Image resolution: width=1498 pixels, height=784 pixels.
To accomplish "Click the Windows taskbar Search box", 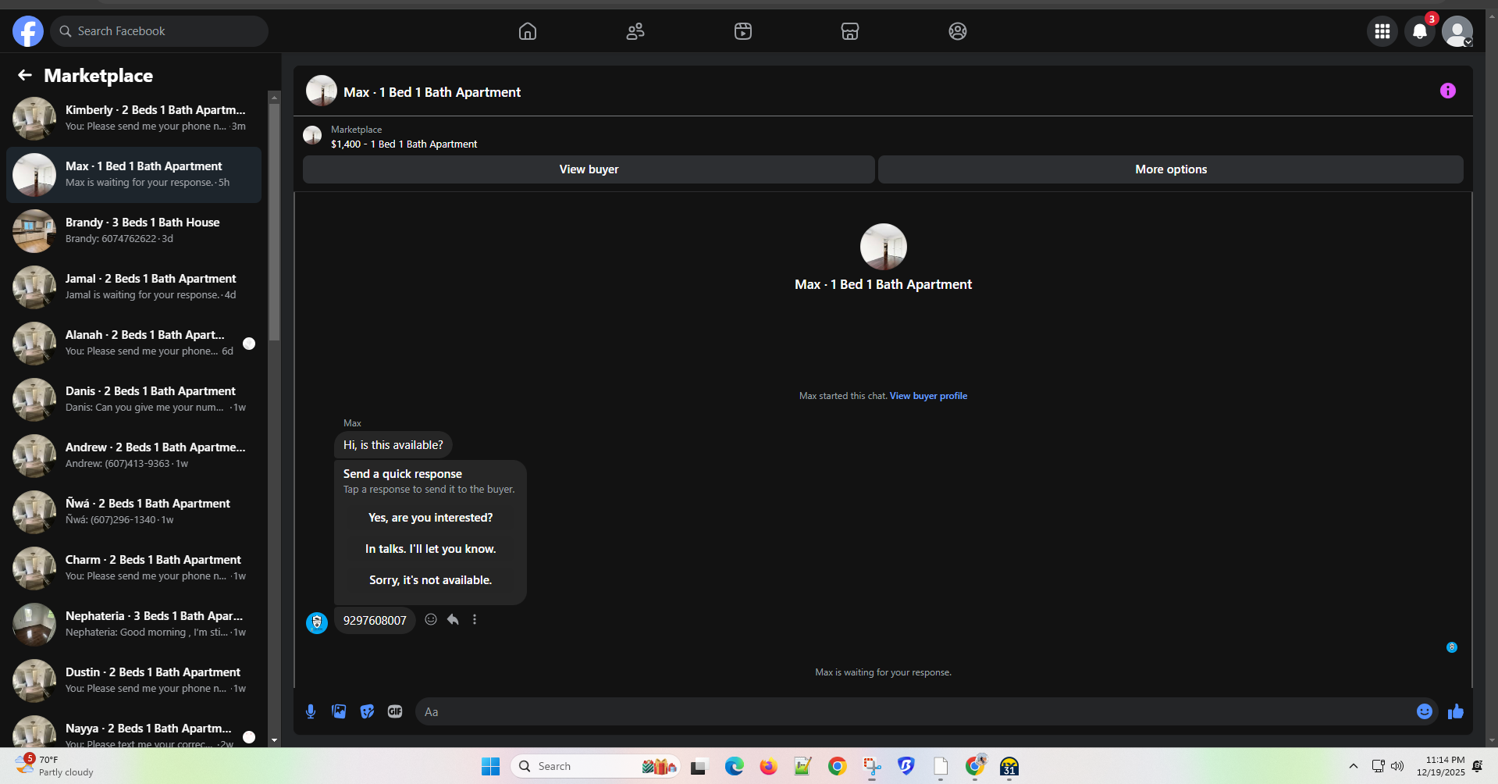I will click(x=595, y=767).
